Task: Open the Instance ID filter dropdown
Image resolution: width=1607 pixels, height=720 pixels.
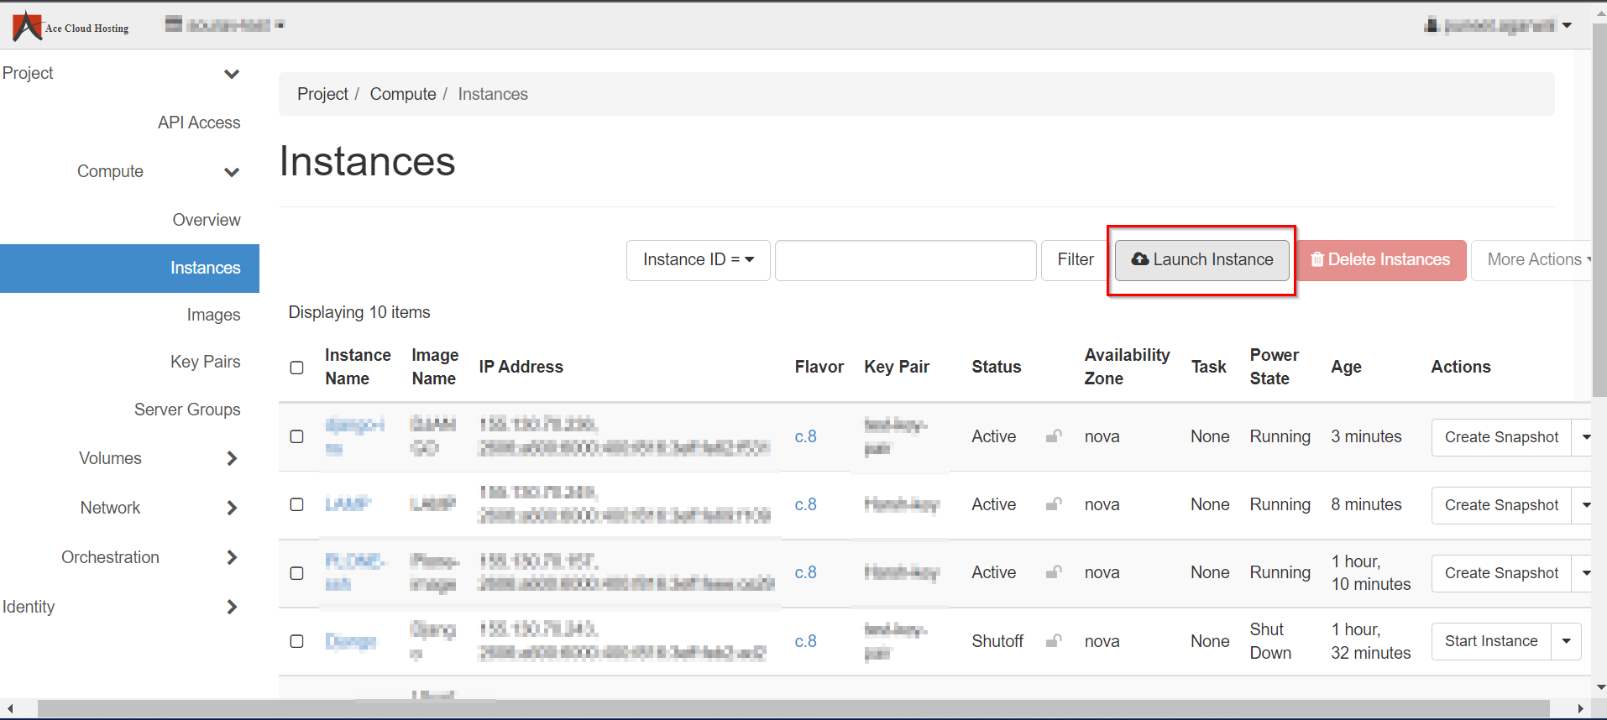Action: pos(698,260)
